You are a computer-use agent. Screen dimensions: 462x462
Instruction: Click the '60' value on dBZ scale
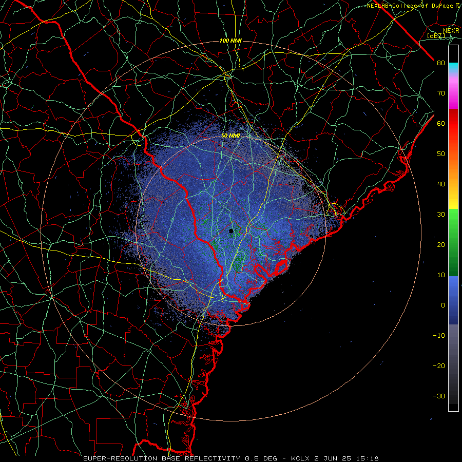click(x=441, y=124)
